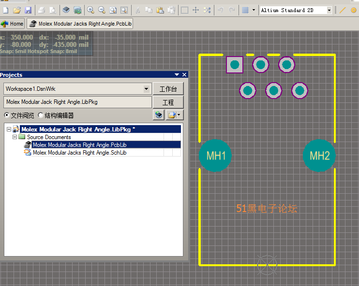Viewport: 359px width, 286px height.
Task: Select Molex Modular Jack Right Angle.LibPkg project
Action: (101, 129)
